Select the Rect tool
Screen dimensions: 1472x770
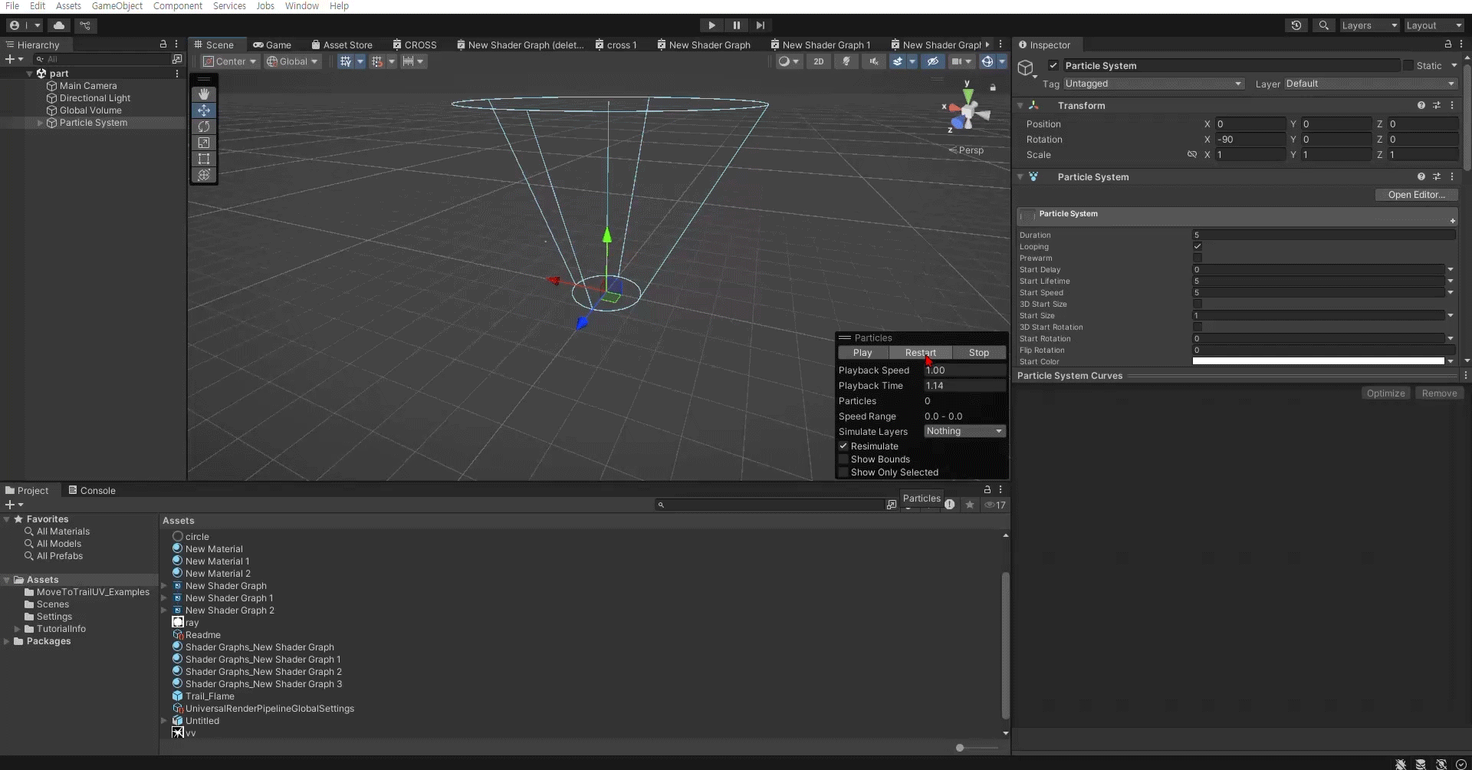click(204, 159)
